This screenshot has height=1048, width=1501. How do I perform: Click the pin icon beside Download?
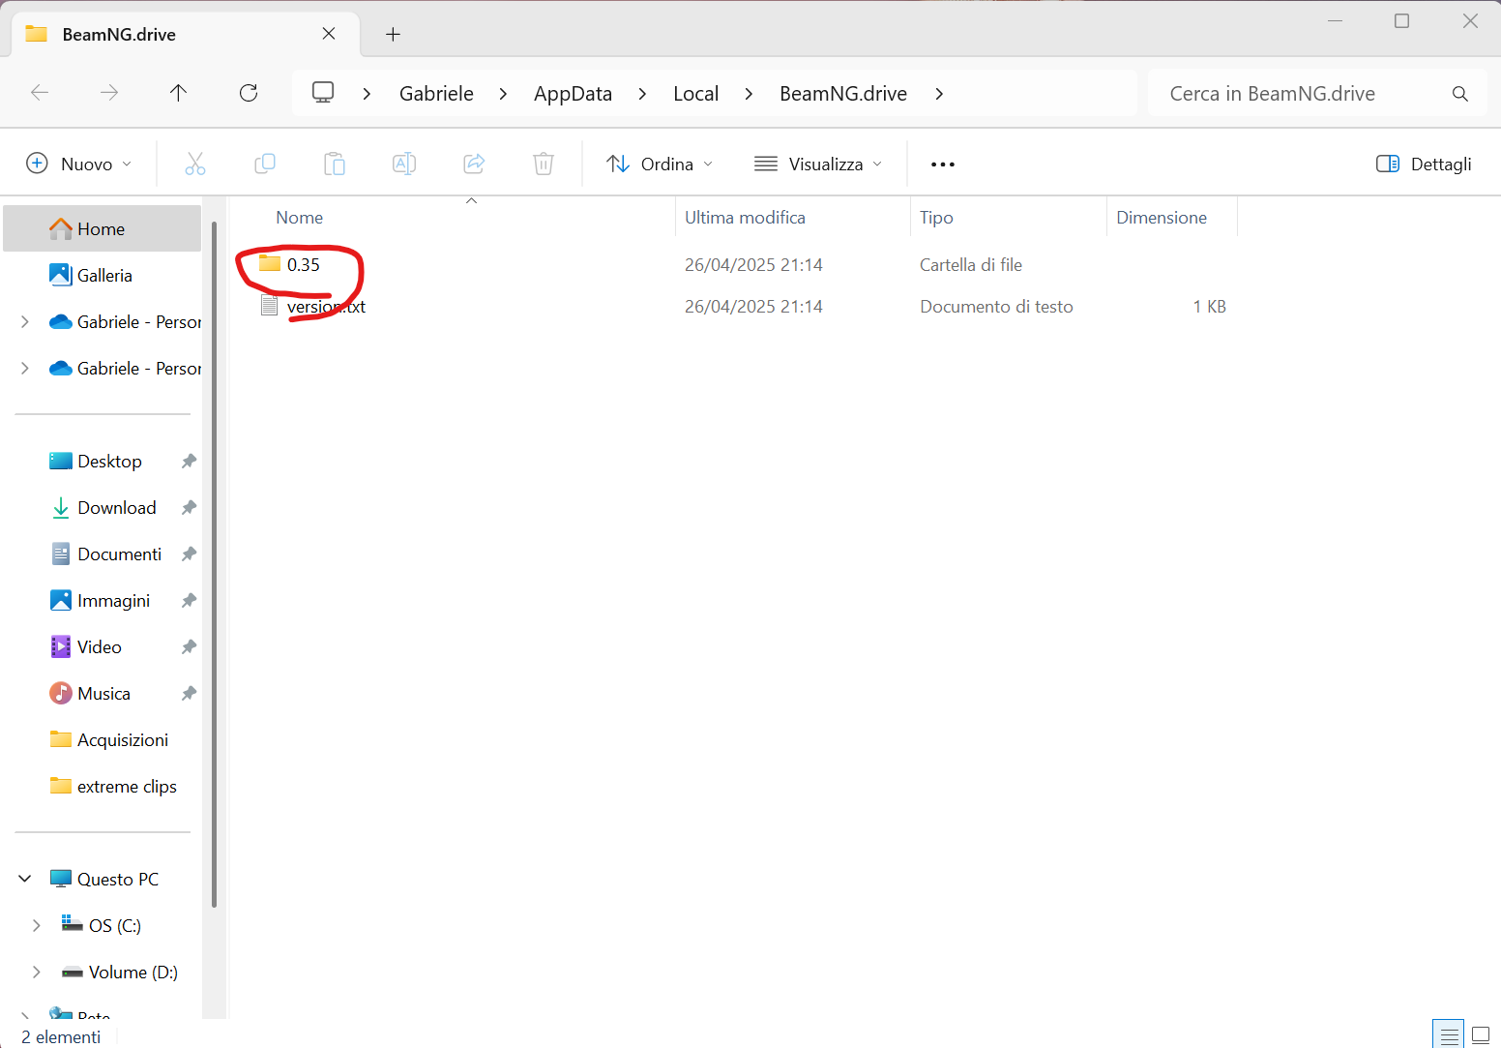pos(189,508)
